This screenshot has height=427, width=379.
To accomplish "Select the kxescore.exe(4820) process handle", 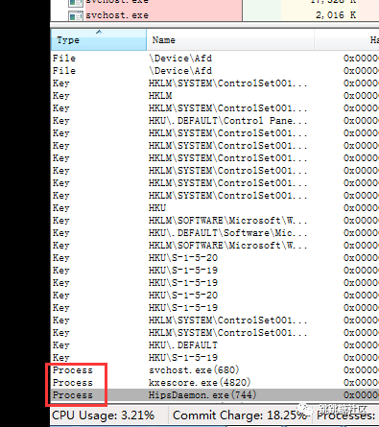I will (215, 383).
